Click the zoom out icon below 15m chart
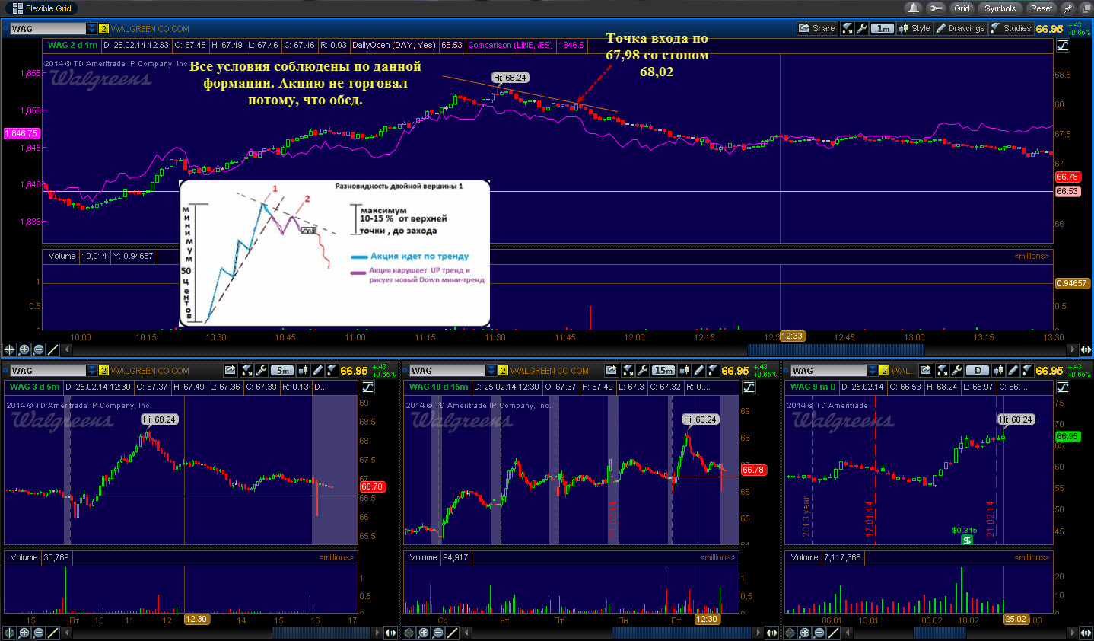1094x641 pixels. pyautogui.click(x=437, y=633)
